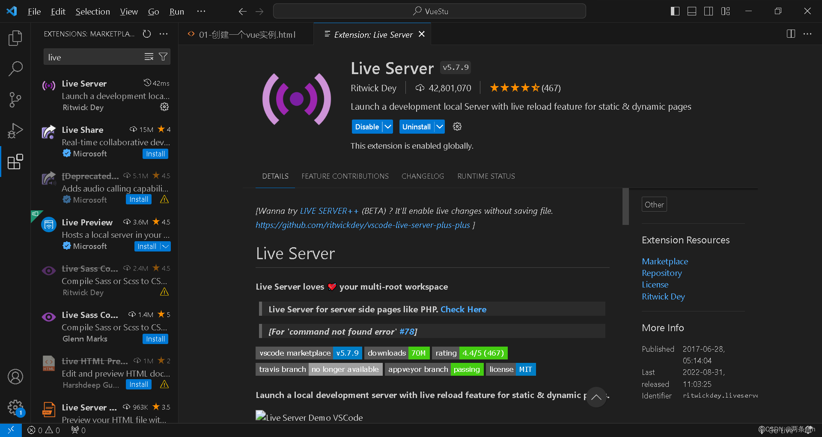This screenshot has width=822, height=437.
Task: Click the warning icon on Live Sass Compiler deprecated
Action: click(x=164, y=292)
